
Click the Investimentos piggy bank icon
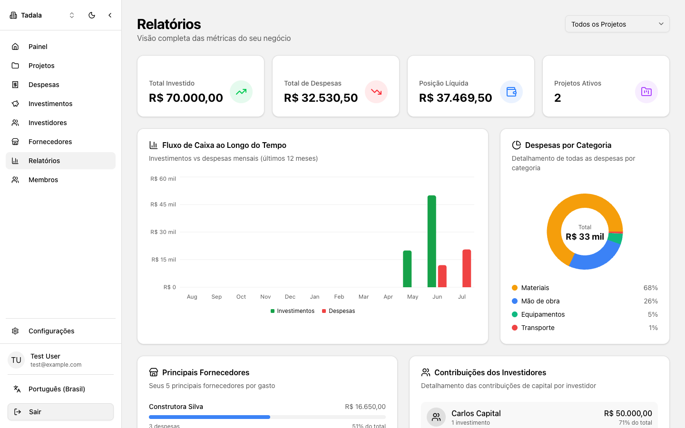pyautogui.click(x=15, y=104)
